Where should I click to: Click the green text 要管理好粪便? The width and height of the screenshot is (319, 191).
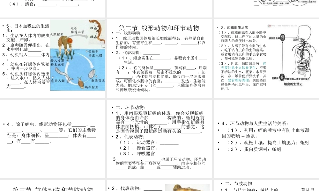(238, 80)
